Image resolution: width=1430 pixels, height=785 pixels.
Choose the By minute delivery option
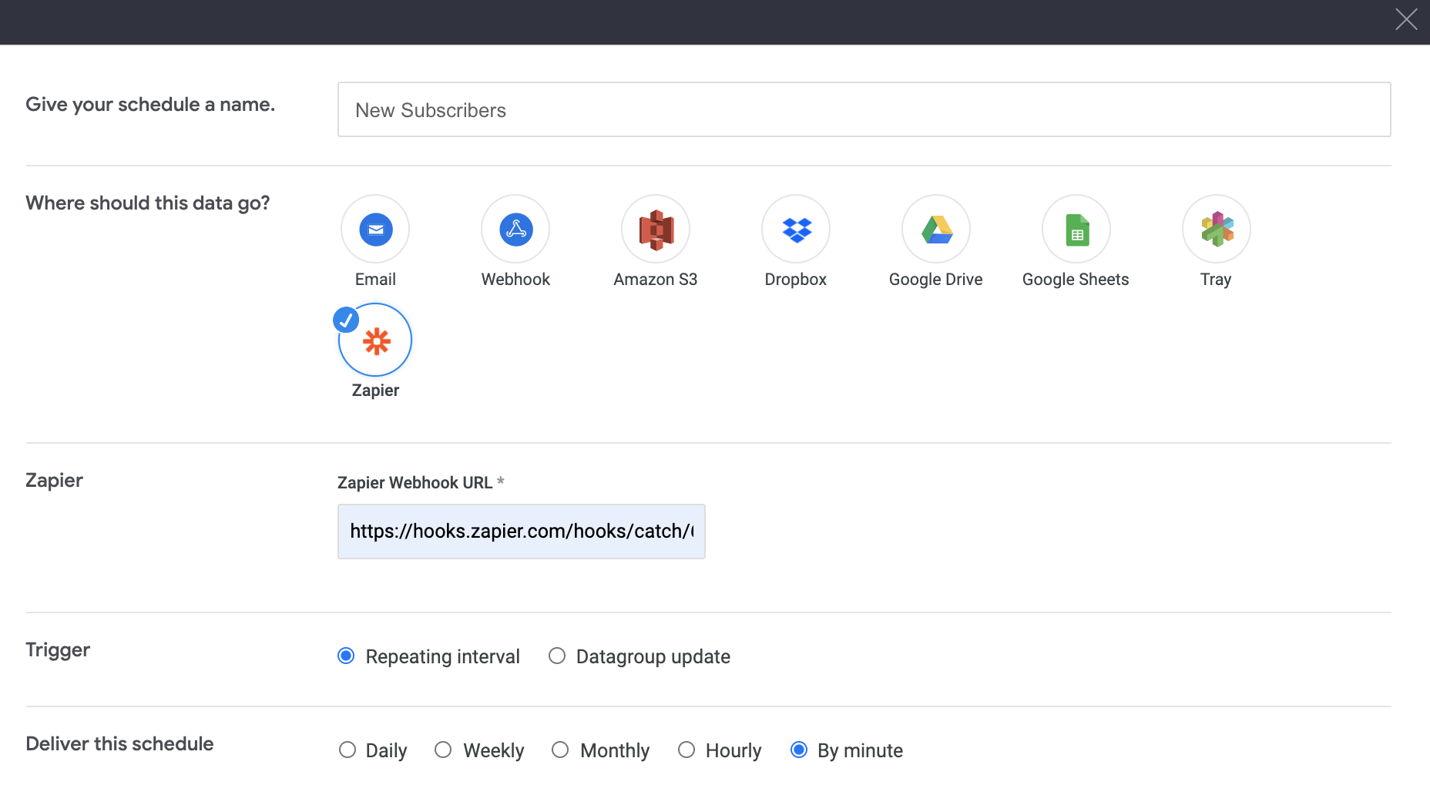[x=799, y=750]
